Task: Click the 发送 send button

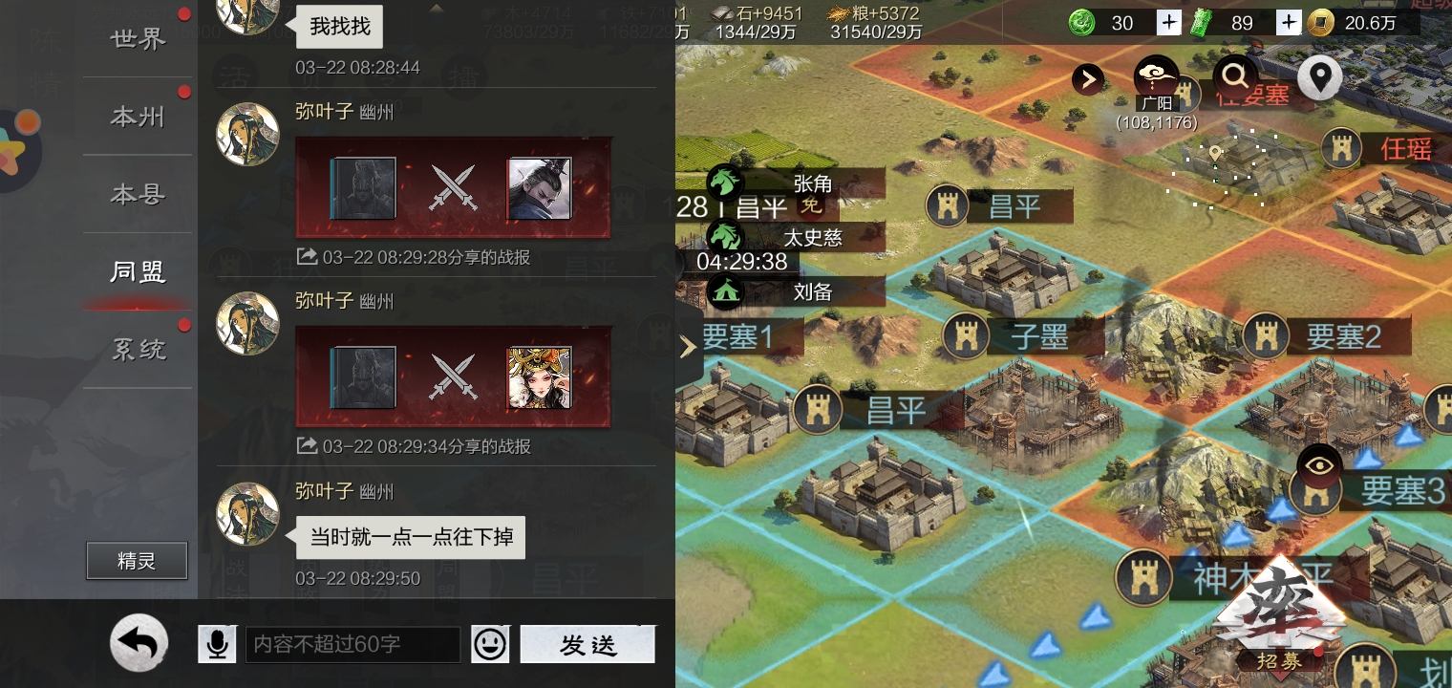Action: click(x=587, y=644)
